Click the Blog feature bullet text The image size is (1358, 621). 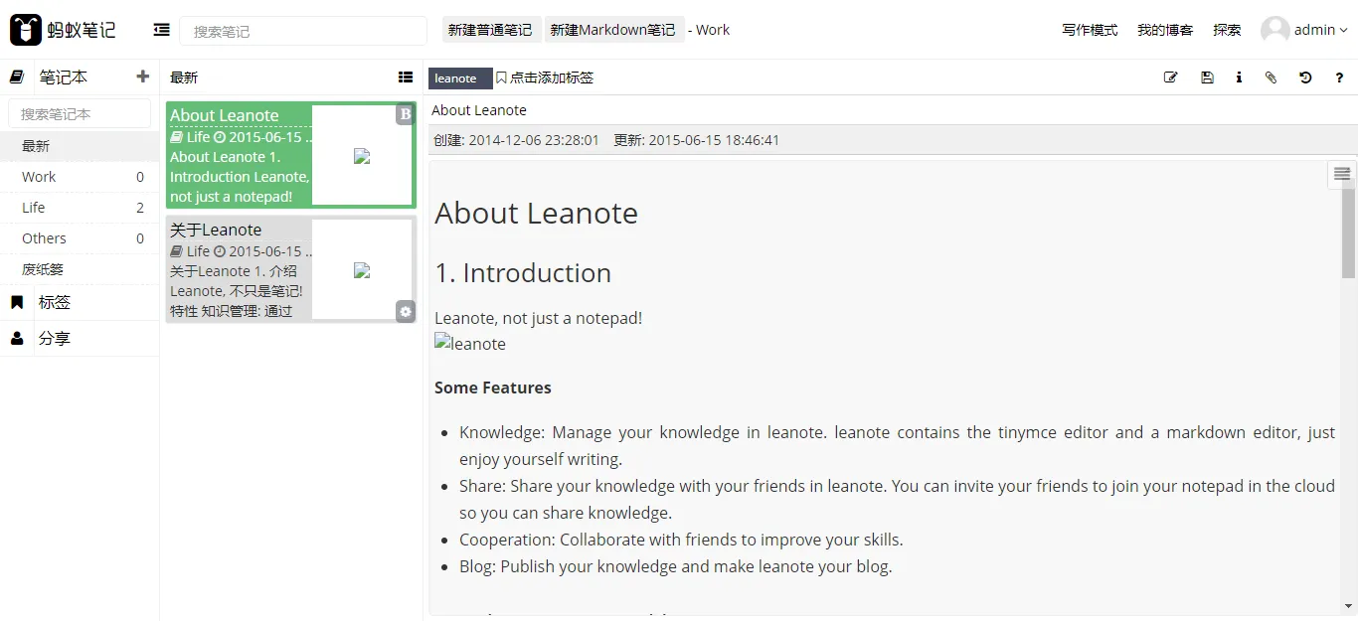[x=676, y=566]
